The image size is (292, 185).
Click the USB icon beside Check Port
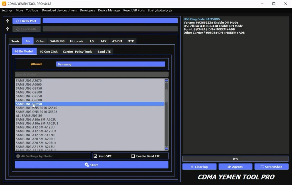[x=8, y=21]
